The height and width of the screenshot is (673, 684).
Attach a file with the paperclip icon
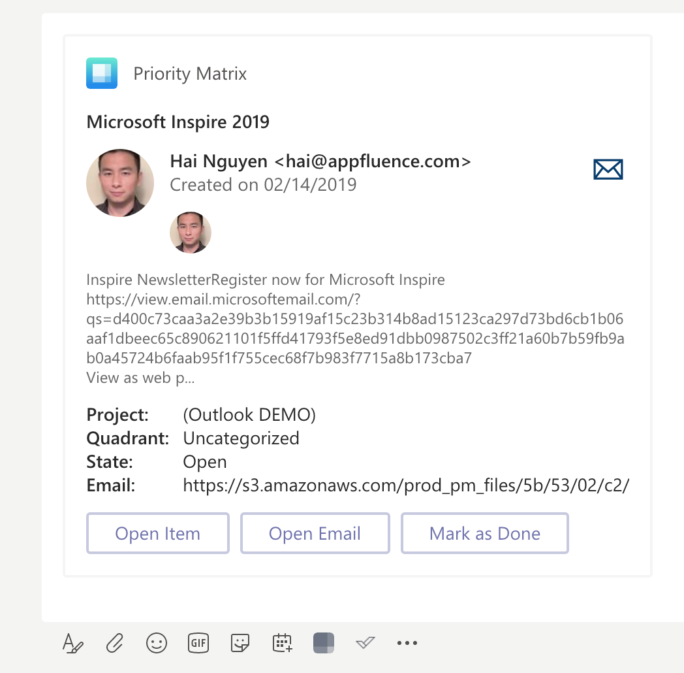point(114,643)
